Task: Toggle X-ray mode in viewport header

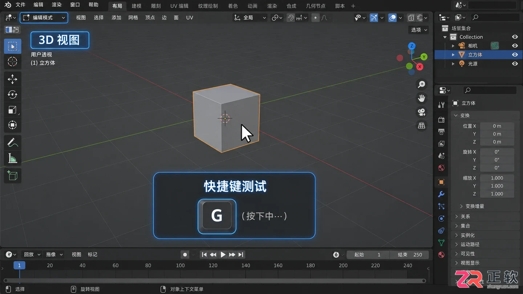Action: (x=411, y=17)
